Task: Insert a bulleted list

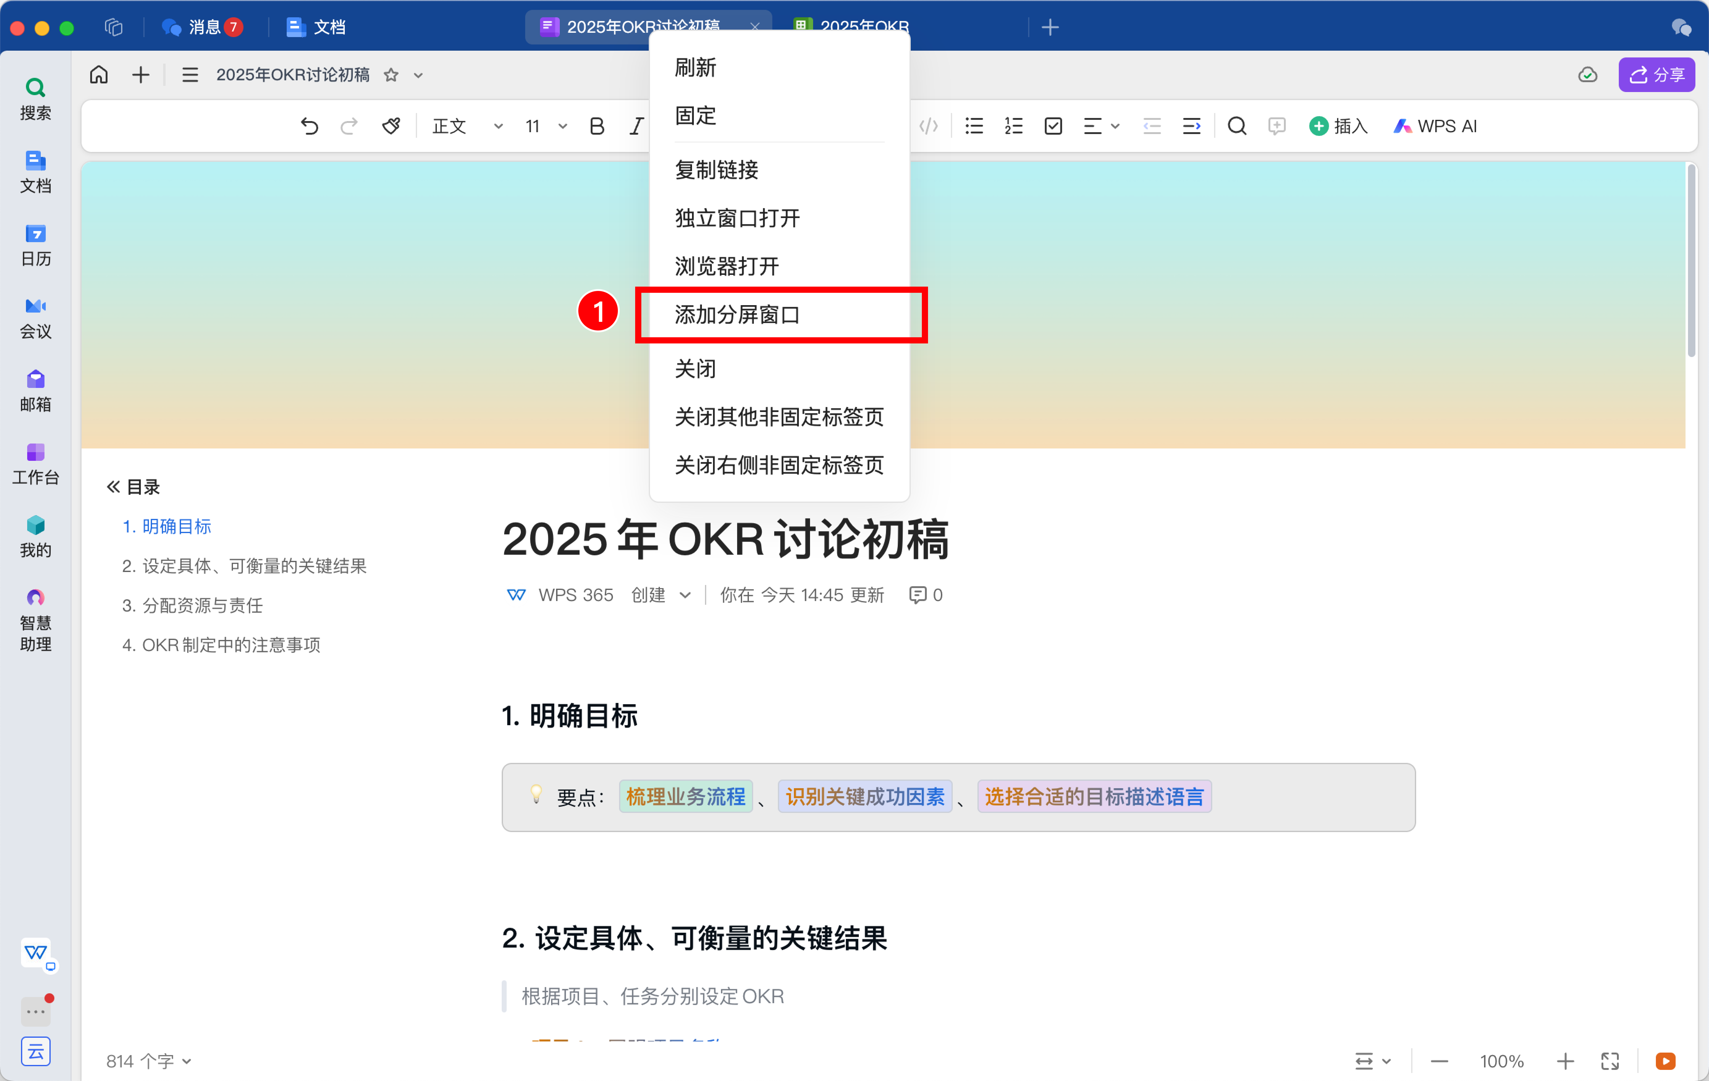Action: click(x=974, y=126)
